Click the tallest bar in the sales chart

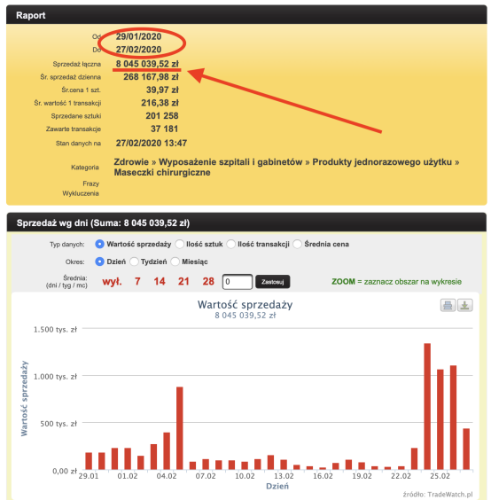(427, 406)
